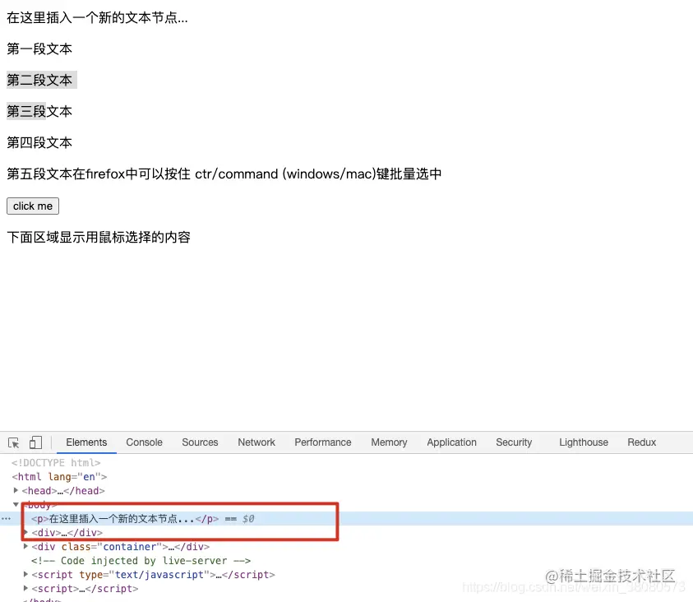Switch to the Sources tab

coord(200,442)
